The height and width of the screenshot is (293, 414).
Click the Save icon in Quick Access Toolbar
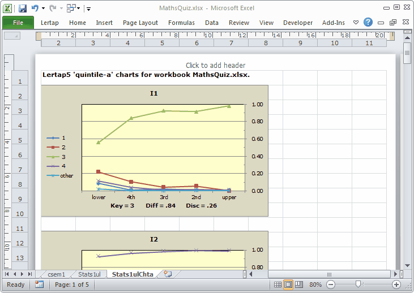(23, 8)
